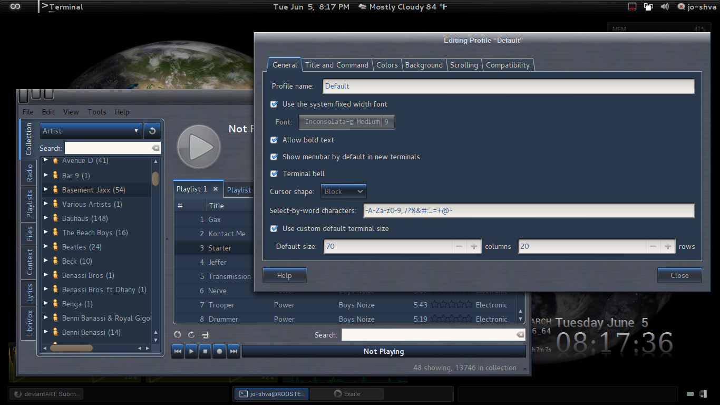Click the volume speaker icon in the top panel

click(665, 7)
